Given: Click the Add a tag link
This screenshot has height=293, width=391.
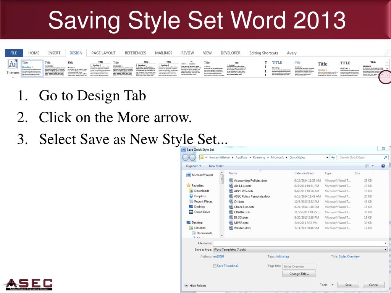Looking at the screenshot, I should coord(282,256).
